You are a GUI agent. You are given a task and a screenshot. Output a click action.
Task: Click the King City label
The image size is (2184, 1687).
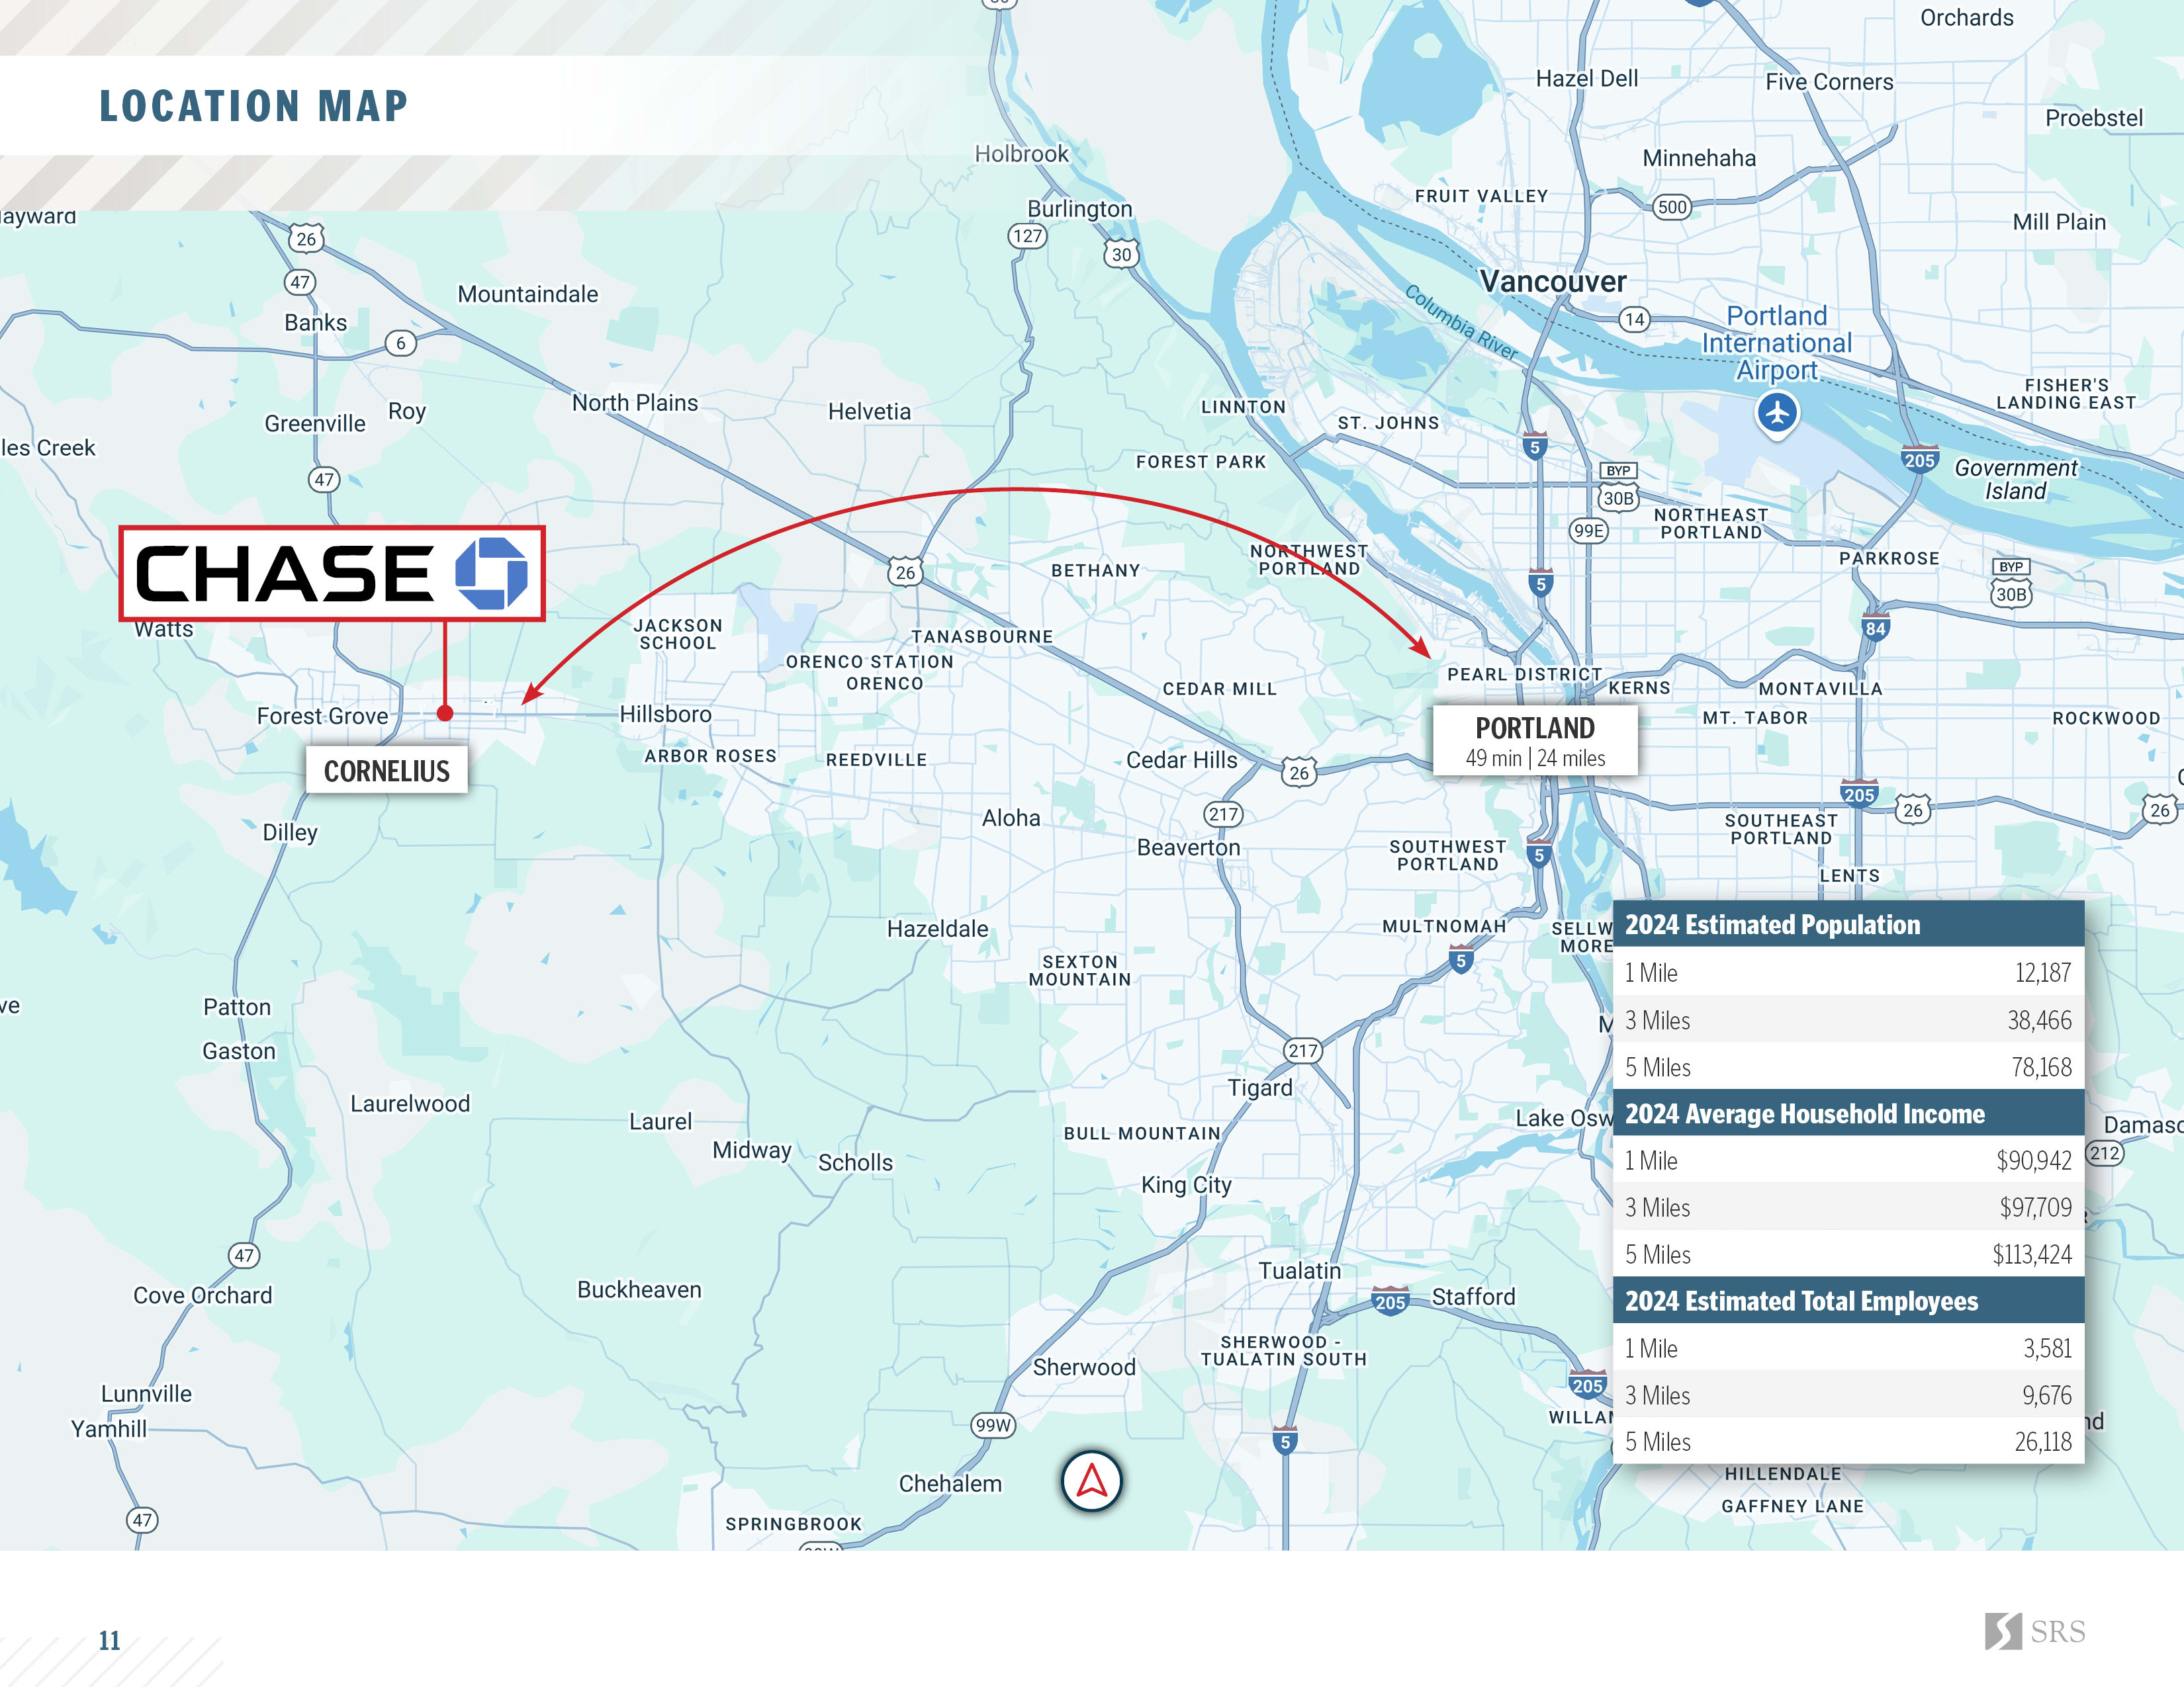[x=1186, y=1186]
